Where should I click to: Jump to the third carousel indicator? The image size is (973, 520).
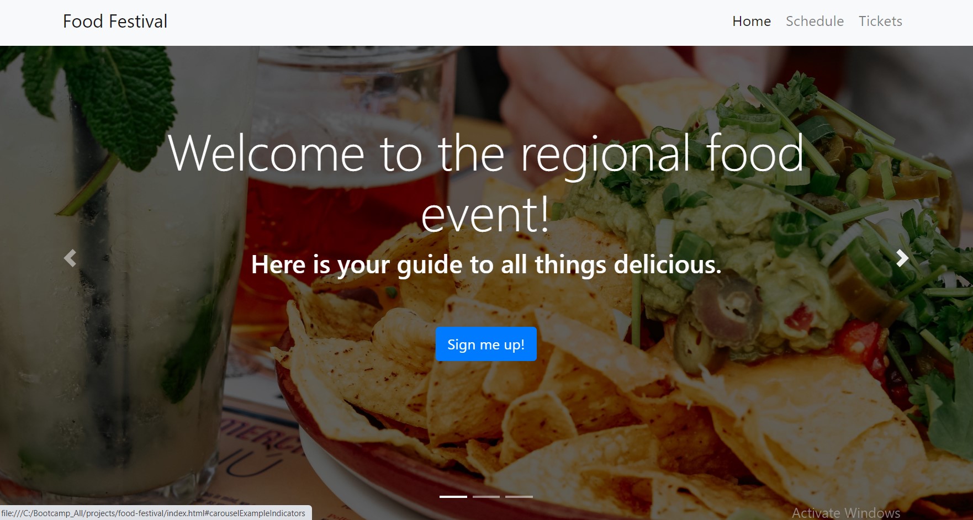click(x=519, y=497)
